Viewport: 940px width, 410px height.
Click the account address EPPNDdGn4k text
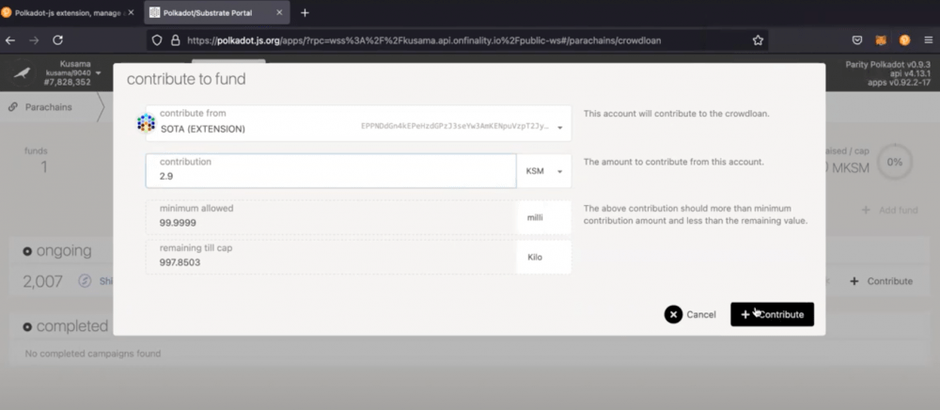[455, 126]
